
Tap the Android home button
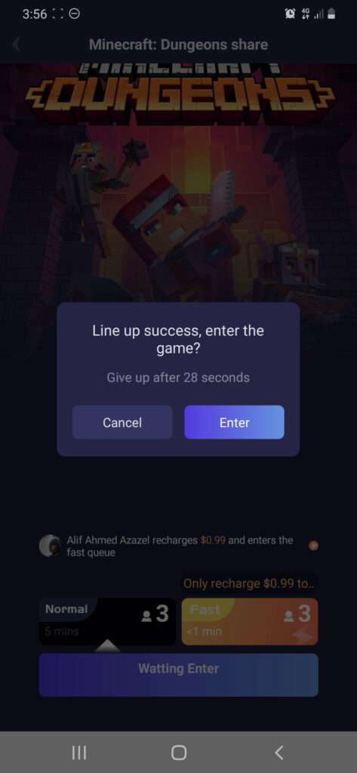(x=178, y=753)
